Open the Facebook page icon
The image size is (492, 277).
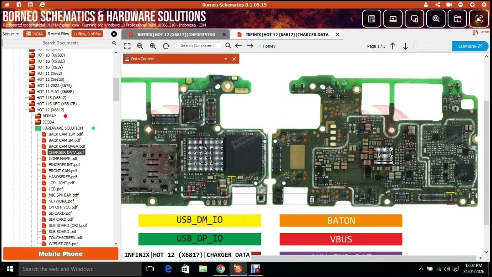19,5
